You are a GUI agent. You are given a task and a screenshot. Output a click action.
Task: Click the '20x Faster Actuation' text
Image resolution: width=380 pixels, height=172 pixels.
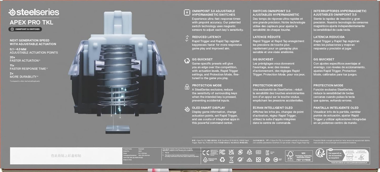click(x=25, y=59)
